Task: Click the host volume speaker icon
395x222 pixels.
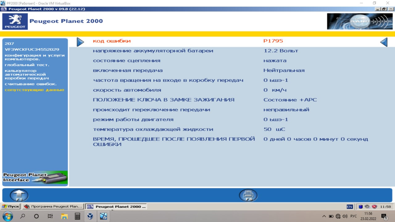Action: tap(345, 216)
